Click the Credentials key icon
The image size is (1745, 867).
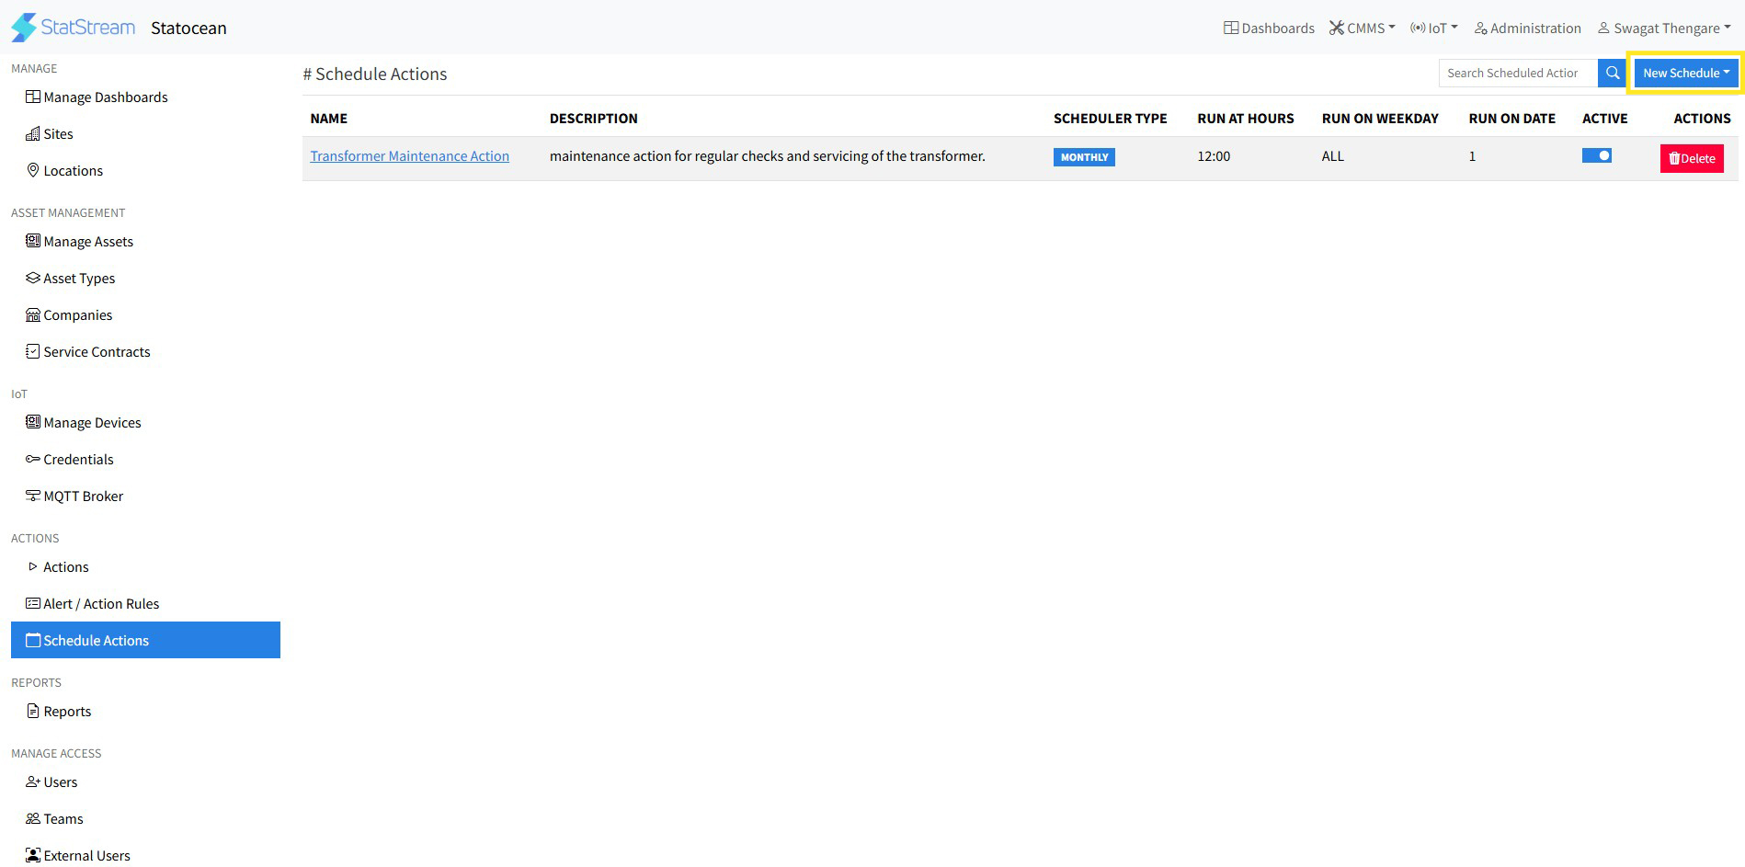pos(33,459)
